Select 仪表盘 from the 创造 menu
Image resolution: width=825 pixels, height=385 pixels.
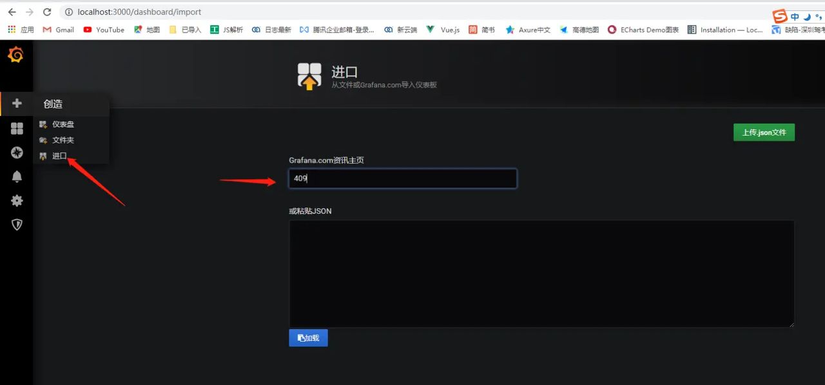[63, 124]
